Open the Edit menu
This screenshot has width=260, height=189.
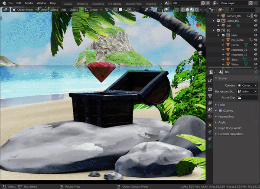pos(19,3)
